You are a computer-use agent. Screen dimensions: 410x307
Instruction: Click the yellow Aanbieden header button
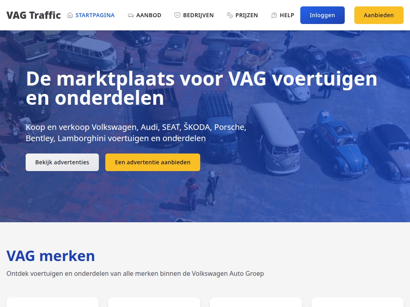click(x=379, y=15)
